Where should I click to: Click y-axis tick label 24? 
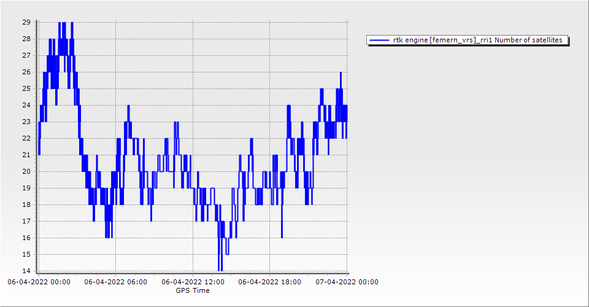pos(26,105)
